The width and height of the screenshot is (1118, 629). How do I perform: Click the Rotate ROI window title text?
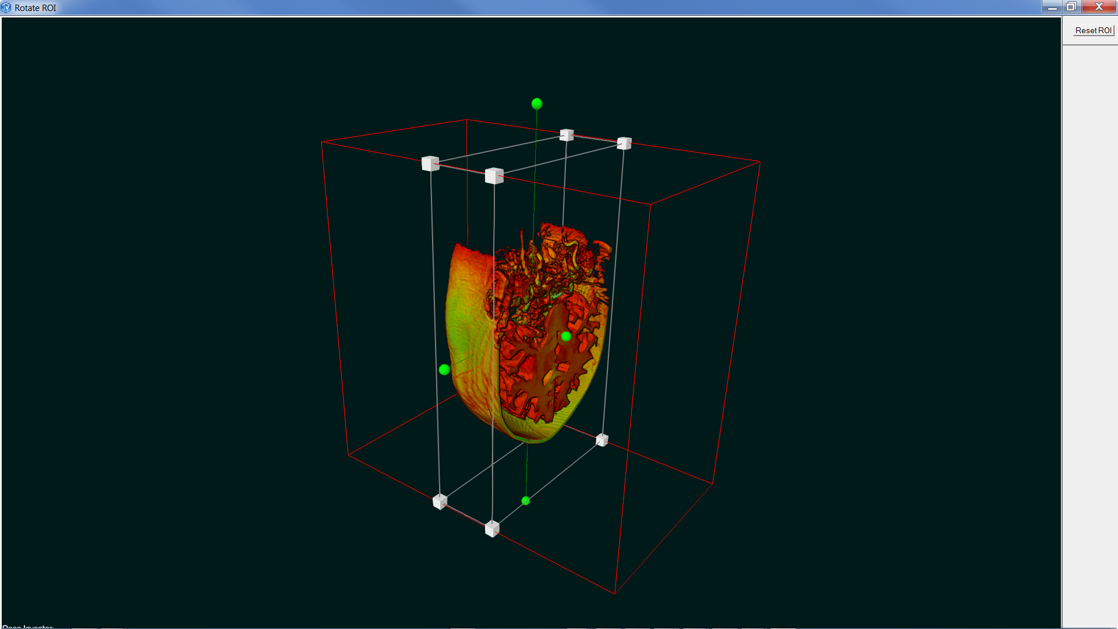36,8
